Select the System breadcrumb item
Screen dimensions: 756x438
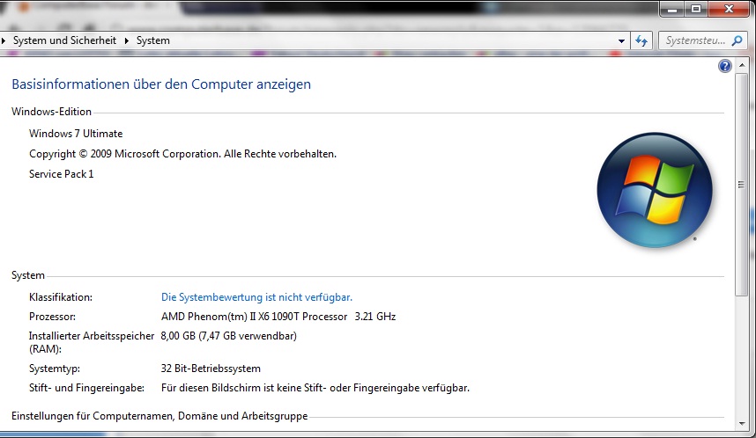pos(152,40)
